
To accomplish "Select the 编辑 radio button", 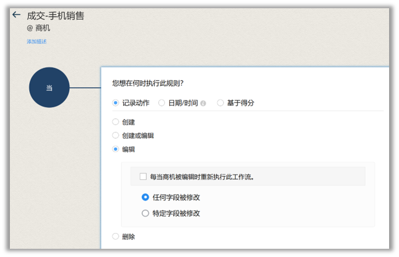I will [115, 149].
